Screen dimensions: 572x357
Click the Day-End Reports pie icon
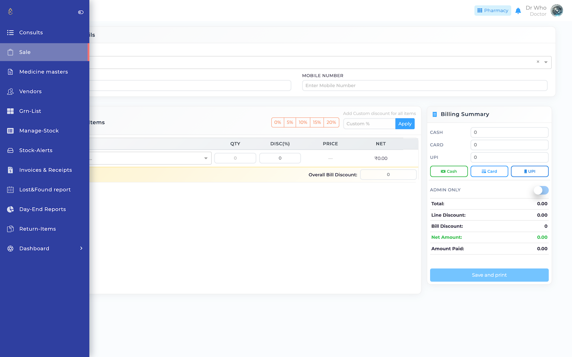point(10,209)
